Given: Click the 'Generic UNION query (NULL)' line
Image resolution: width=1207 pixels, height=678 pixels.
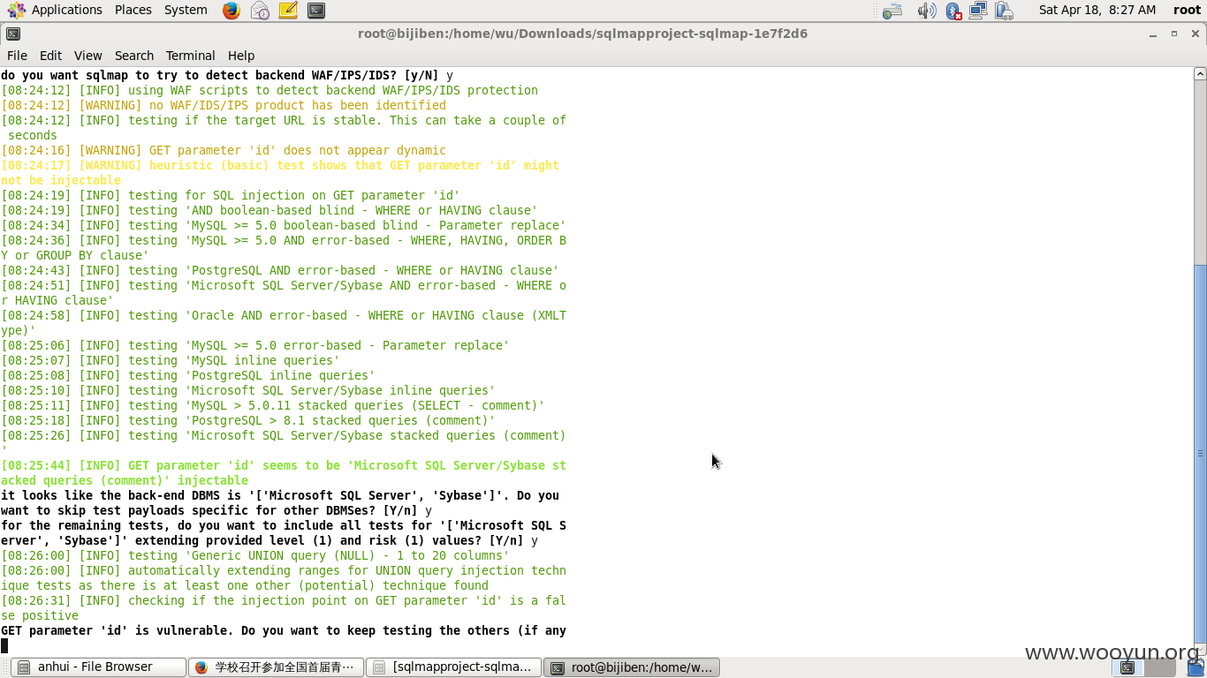Looking at the screenshot, I should tap(254, 555).
